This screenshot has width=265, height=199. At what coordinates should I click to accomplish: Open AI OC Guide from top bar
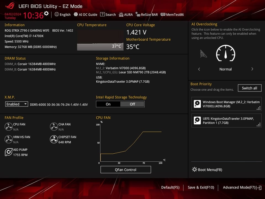pyautogui.click(x=86, y=15)
